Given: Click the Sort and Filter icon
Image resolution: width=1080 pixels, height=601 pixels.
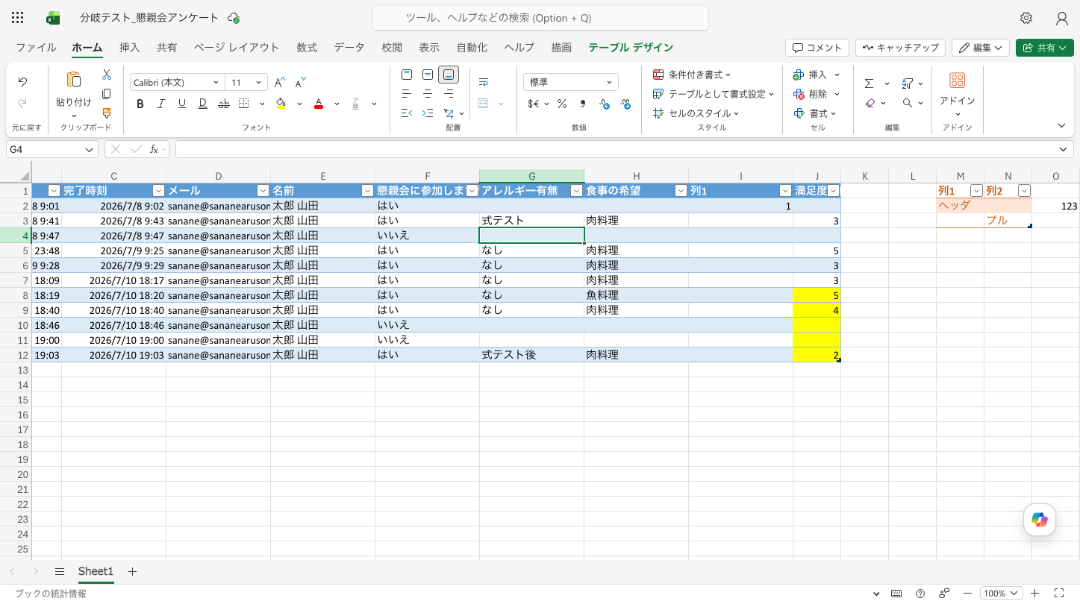Looking at the screenshot, I should (908, 84).
